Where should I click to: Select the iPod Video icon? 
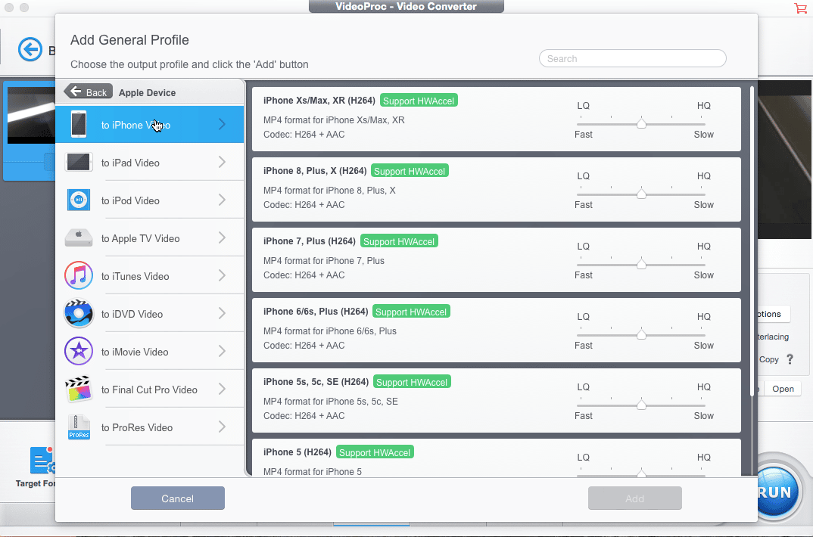point(79,200)
